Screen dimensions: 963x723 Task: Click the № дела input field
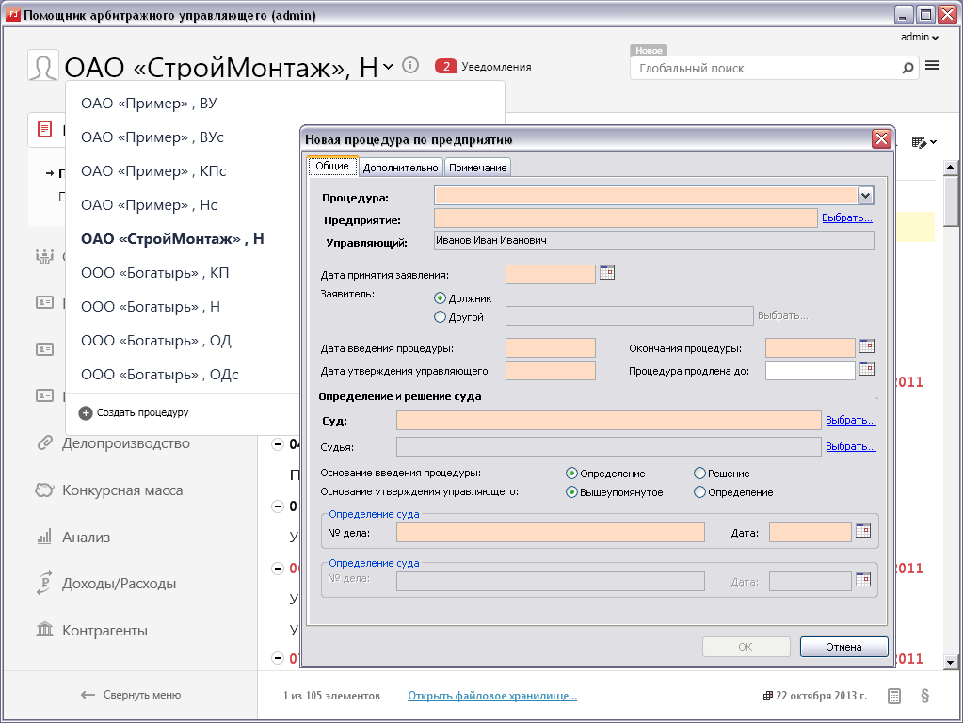click(x=551, y=533)
